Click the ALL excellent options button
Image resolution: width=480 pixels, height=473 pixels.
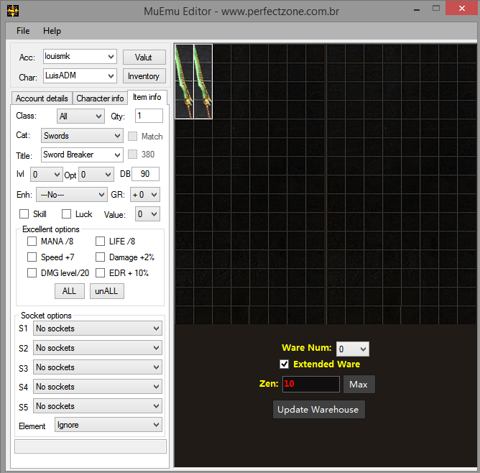pos(70,291)
